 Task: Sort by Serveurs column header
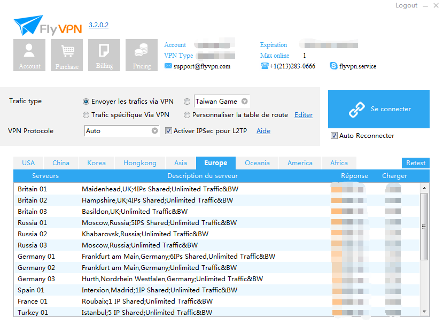pyautogui.click(x=45, y=176)
